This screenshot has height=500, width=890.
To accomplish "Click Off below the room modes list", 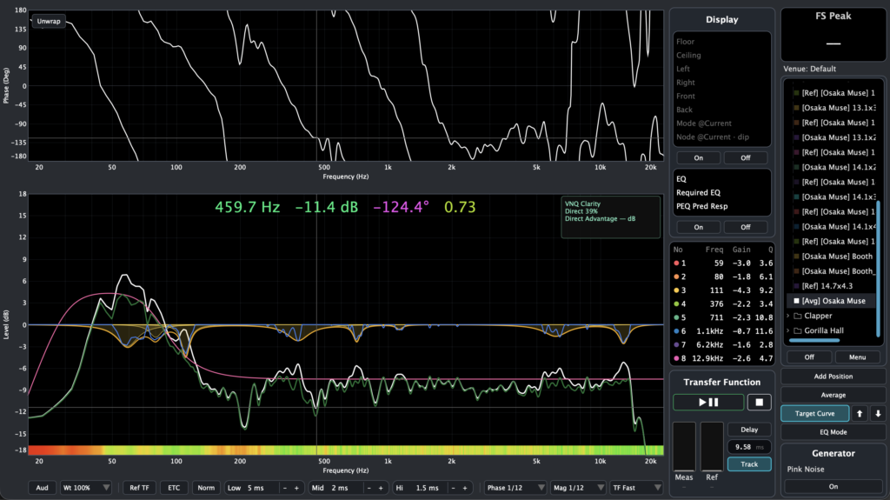I will (x=745, y=158).
